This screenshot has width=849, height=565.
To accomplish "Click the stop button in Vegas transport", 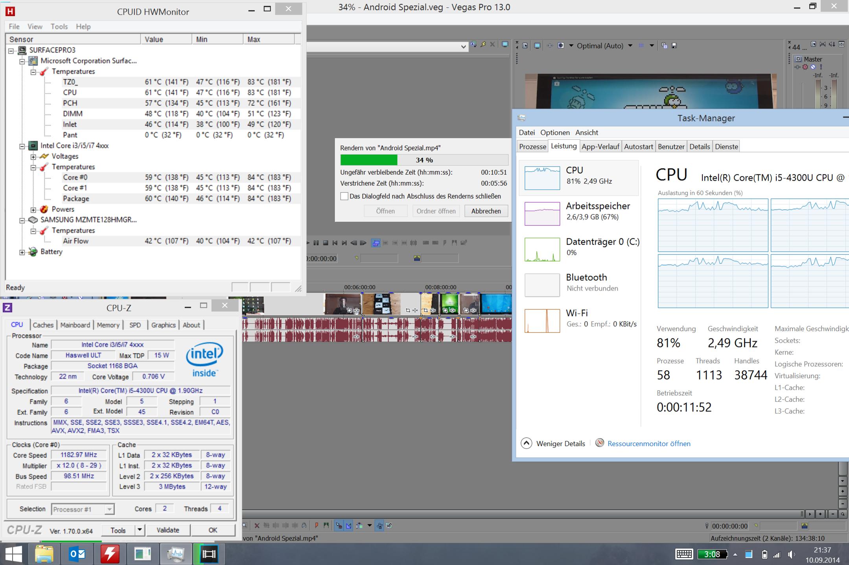I will (326, 243).
